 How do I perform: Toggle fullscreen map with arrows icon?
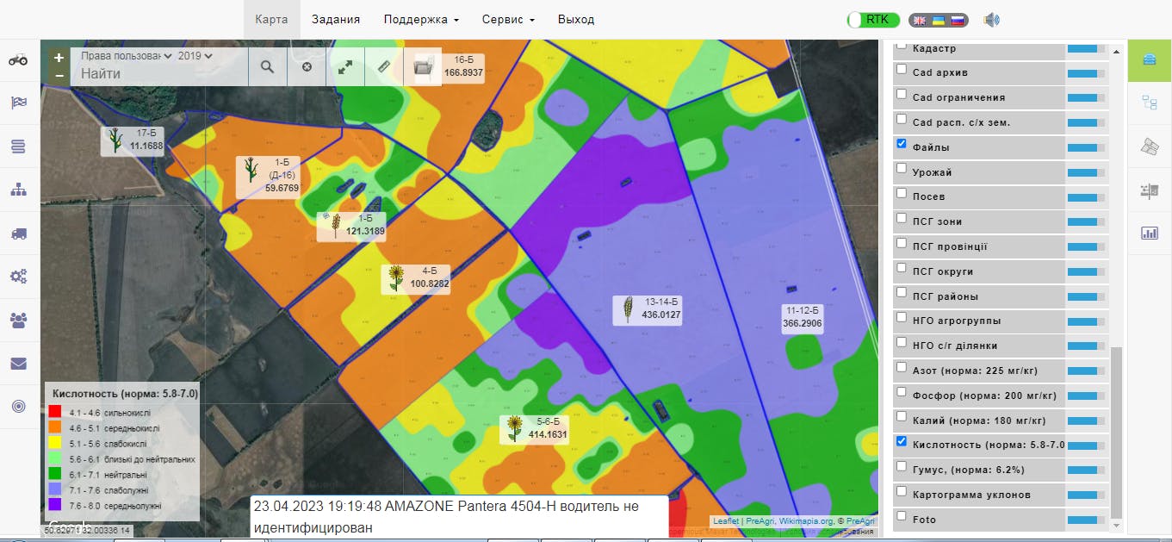[x=345, y=66]
